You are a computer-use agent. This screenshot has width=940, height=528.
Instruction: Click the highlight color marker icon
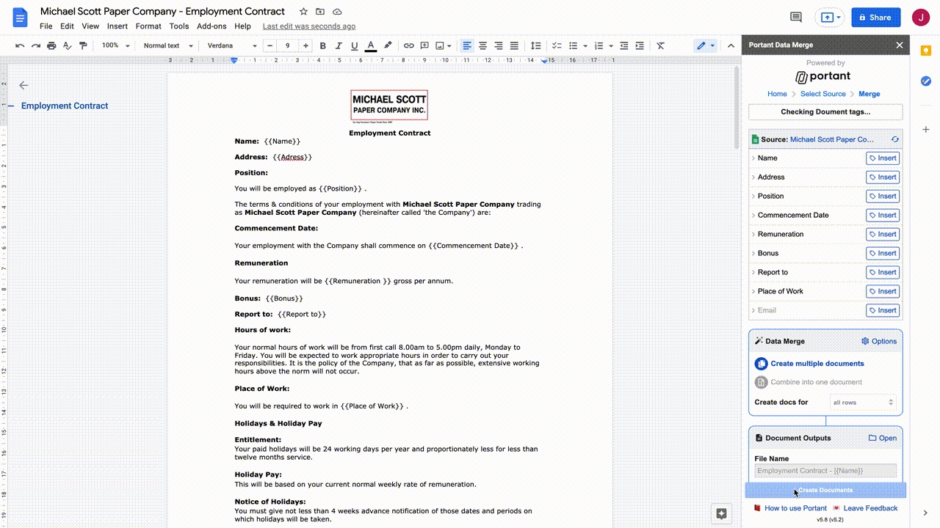pyautogui.click(x=388, y=45)
